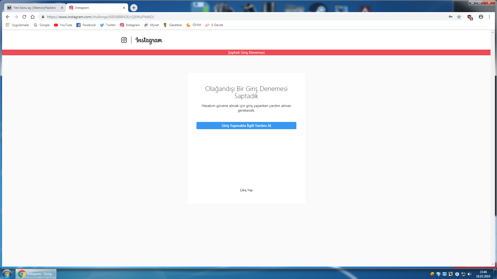Switch to the MemoryHackers tab
The width and height of the screenshot is (497, 279).
(x=34, y=8)
